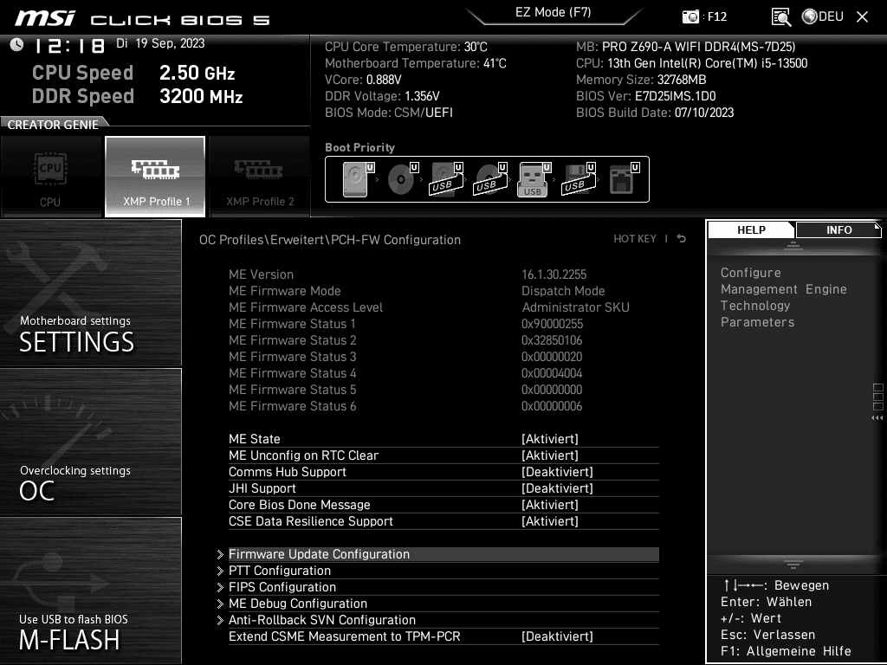This screenshot has height=665, width=887.
Task: Enable XMP Profile 2
Action: click(260, 176)
